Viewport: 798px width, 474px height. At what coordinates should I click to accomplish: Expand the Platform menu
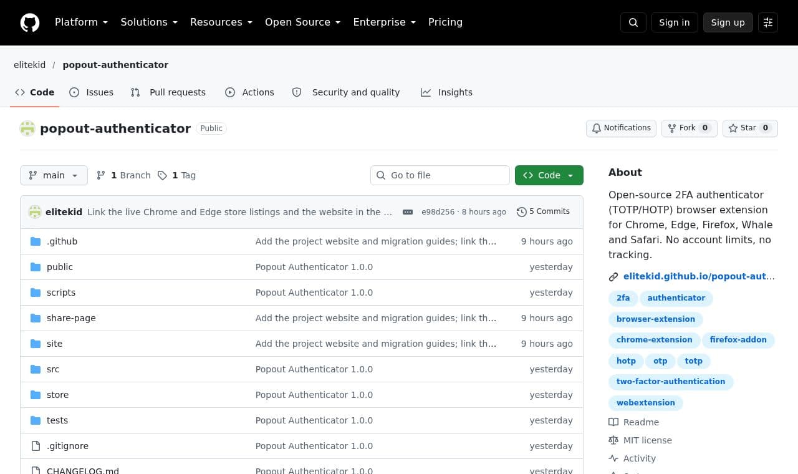(x=81, y=22)
